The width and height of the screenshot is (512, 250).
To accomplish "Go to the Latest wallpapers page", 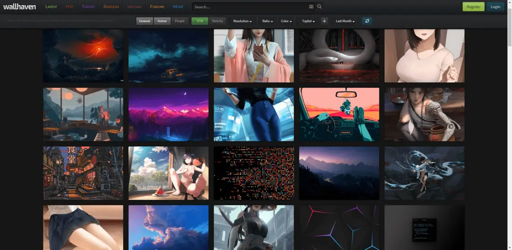I will pyautogui.click(x=51, y=7).
